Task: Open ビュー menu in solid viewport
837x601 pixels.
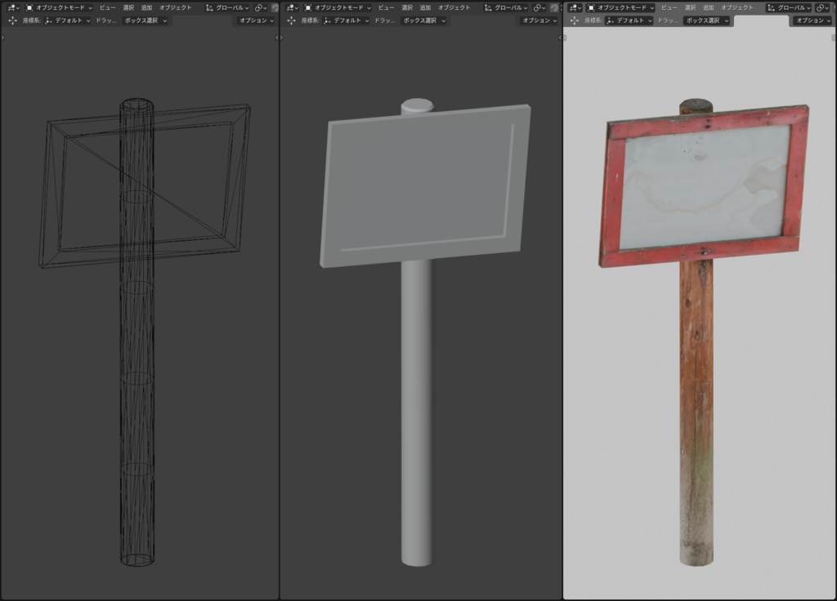Action: tap(386, 7)
